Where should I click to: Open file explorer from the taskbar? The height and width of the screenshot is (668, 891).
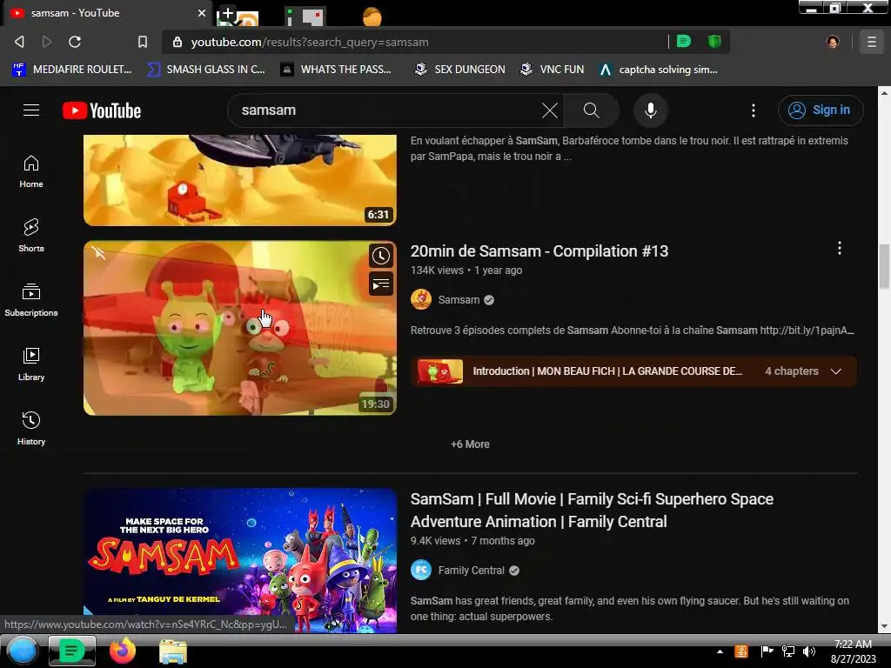pos(172,651)
